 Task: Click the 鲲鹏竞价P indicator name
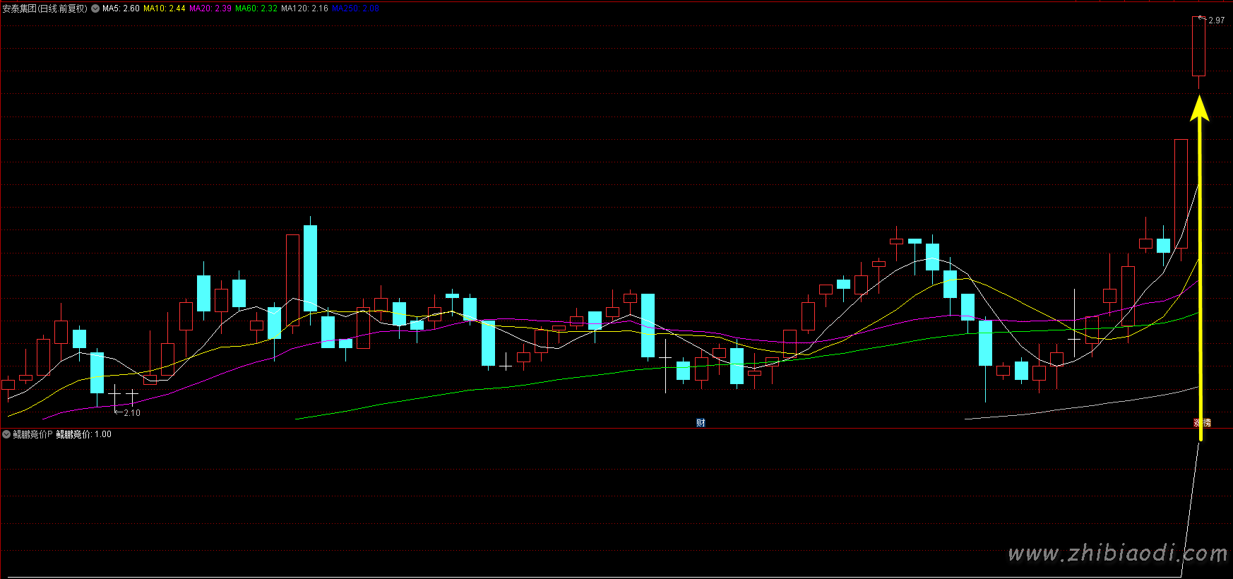pyautogui.click(x=32, y=434)
